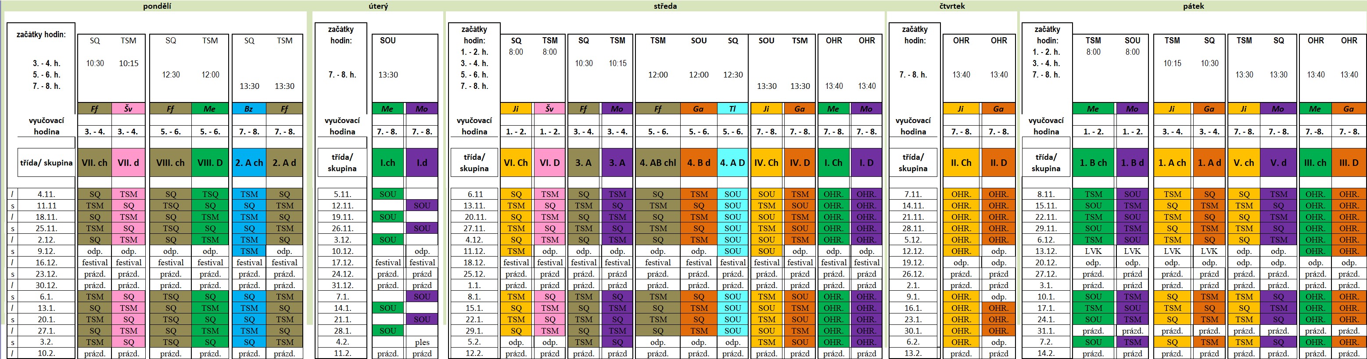
Task: Click the date cell 16.12.
Action: [x=47, y=263]
